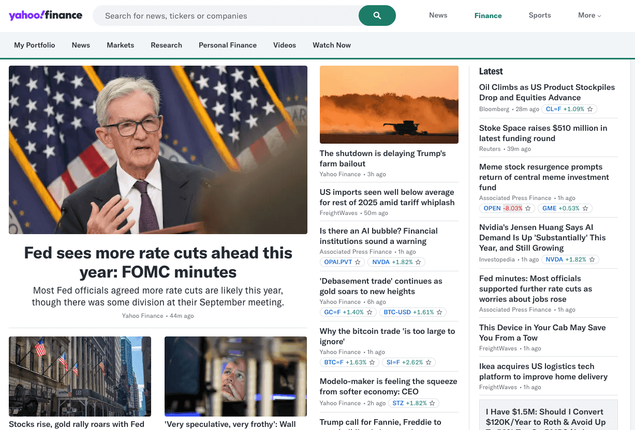Open the More dropdown menu
Screen dimensions: 635x430
pos(589,15)
